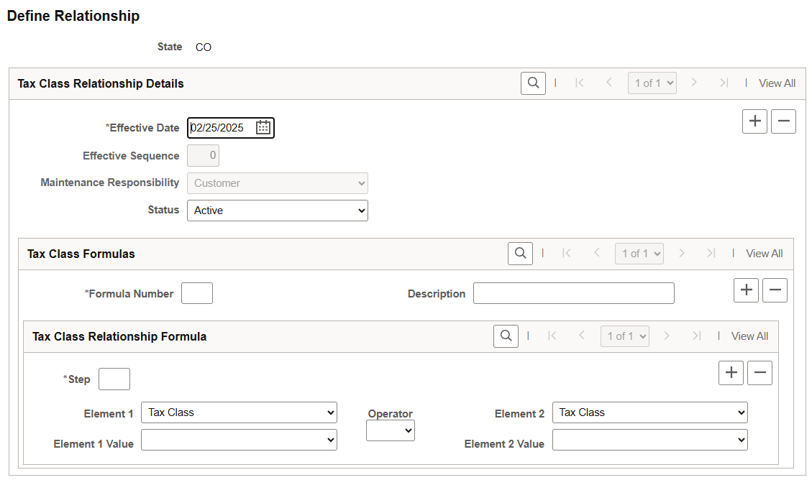Go to next row in Relationship Details
Screen dimensions: 812x480
[694, 83]
